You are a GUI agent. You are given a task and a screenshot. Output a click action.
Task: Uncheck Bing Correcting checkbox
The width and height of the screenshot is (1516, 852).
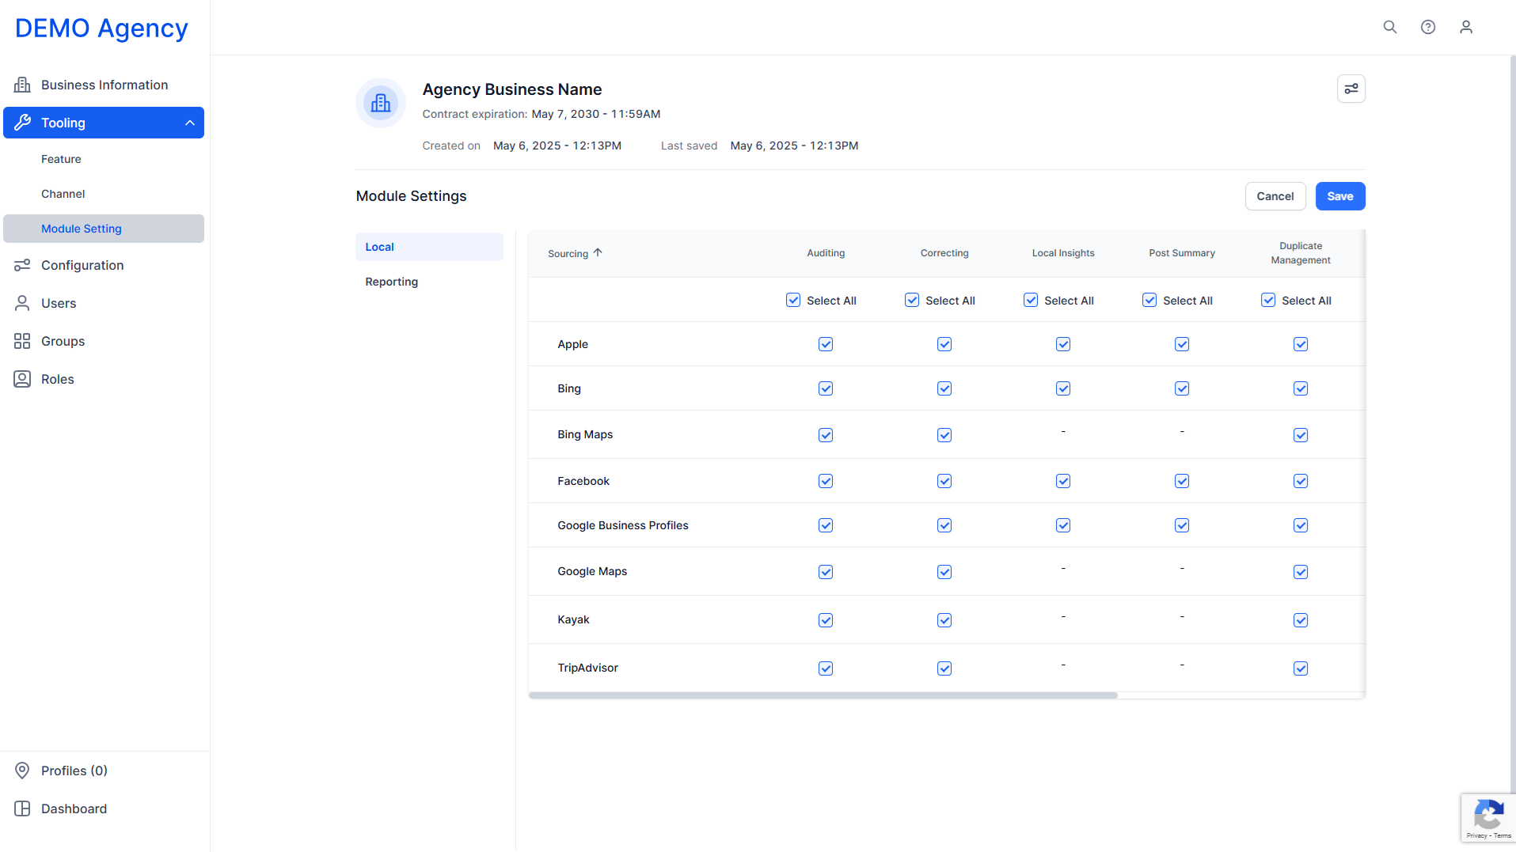tap(944, 388)
